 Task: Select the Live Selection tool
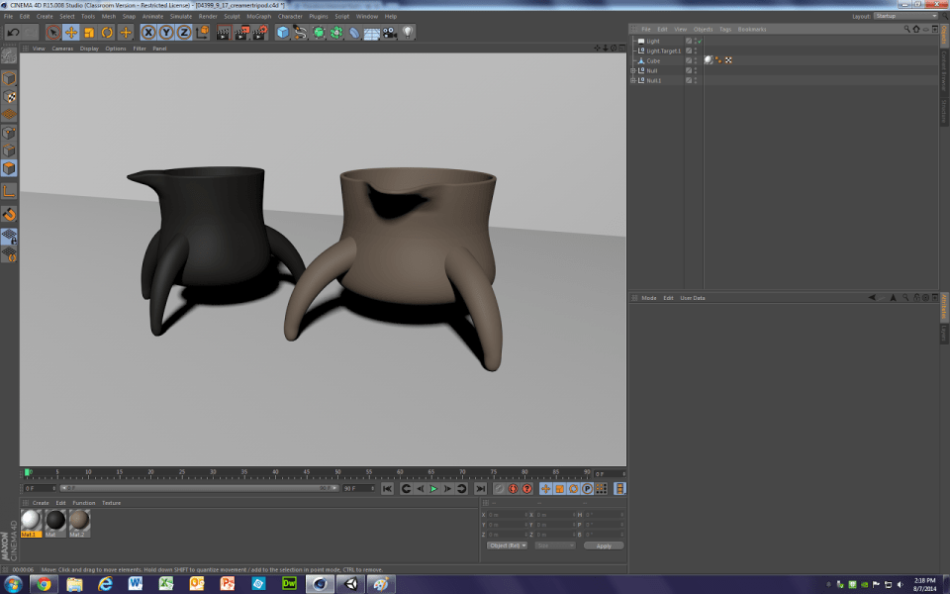53,33
